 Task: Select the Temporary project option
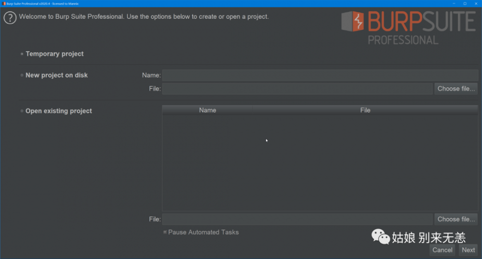pos(22,54)
